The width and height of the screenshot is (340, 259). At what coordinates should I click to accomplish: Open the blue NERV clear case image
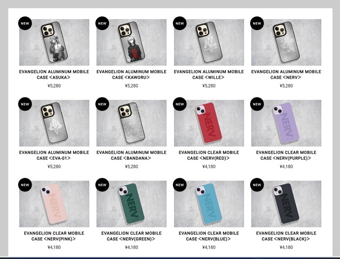[x=209, y=204]
